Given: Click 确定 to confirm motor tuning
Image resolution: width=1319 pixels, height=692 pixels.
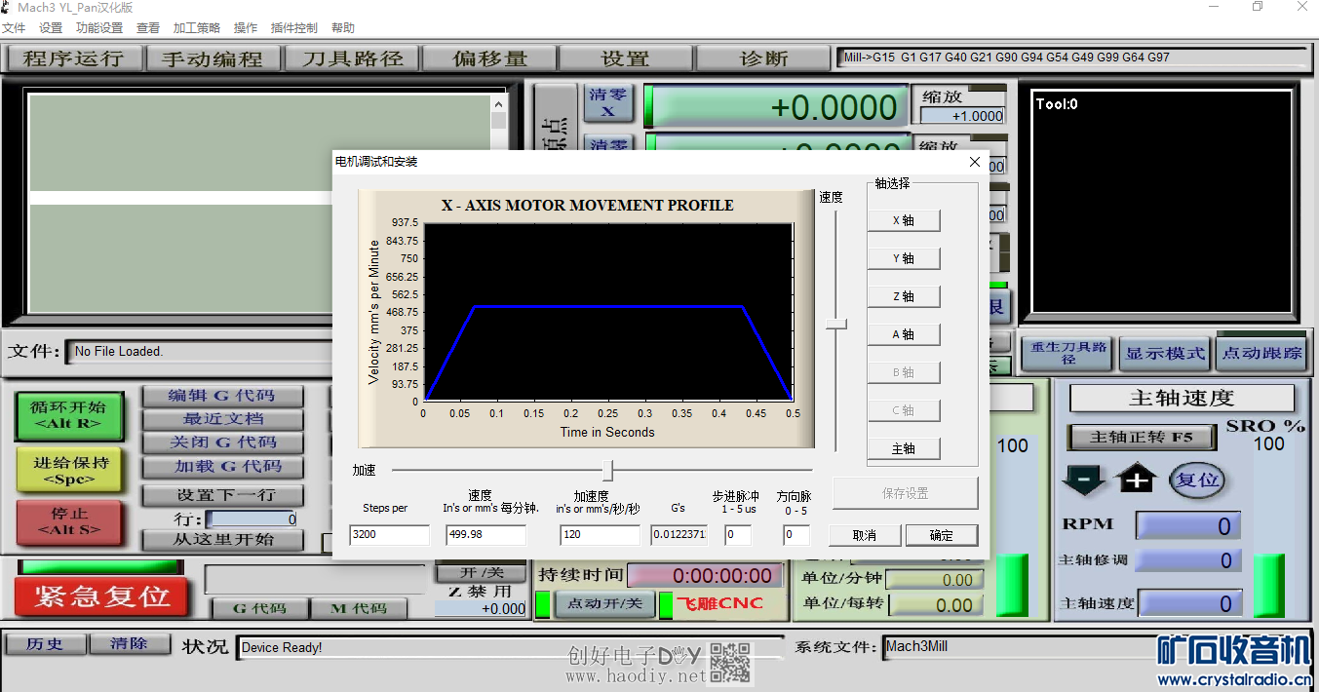Looking at the screenshot, I should (941, 535).
